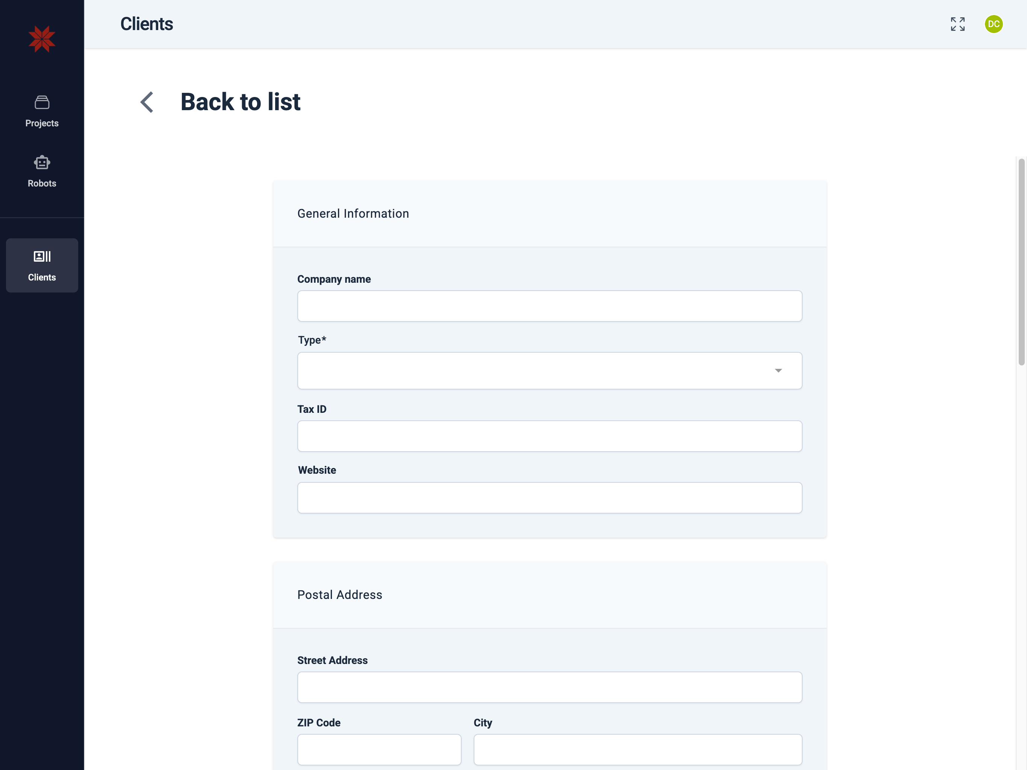
Task: Open the Robots section icon
Action: click(x=42, y=162)
